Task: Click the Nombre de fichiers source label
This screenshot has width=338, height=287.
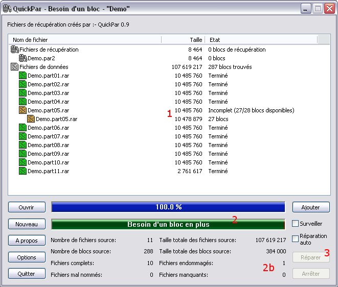Action: point(83,240)
